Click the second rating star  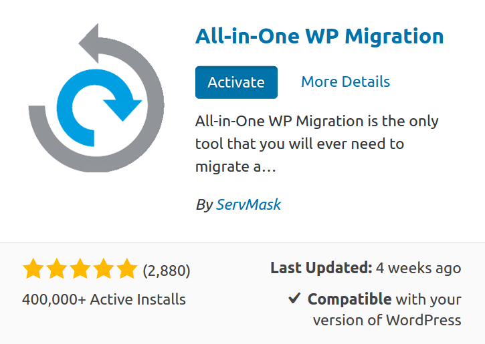click(56, 270)
